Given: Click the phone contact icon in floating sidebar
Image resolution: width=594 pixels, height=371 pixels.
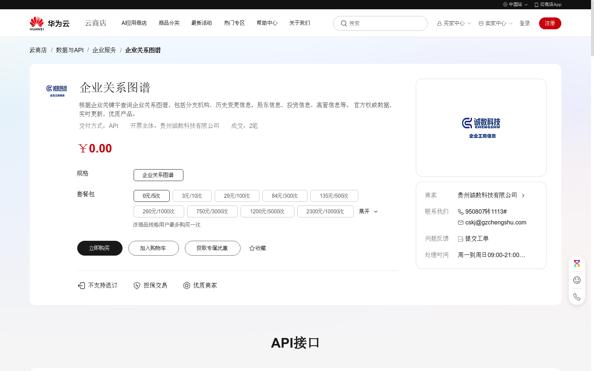Looking at the screenshot, I should [x=577, y=297].
